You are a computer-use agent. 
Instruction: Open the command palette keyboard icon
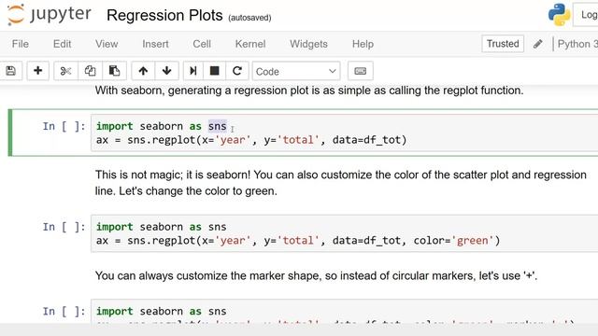(360, 71)
